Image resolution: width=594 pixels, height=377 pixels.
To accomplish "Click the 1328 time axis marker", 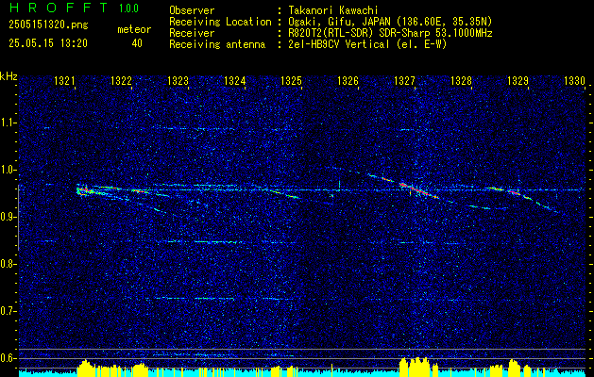I will 462,80.
